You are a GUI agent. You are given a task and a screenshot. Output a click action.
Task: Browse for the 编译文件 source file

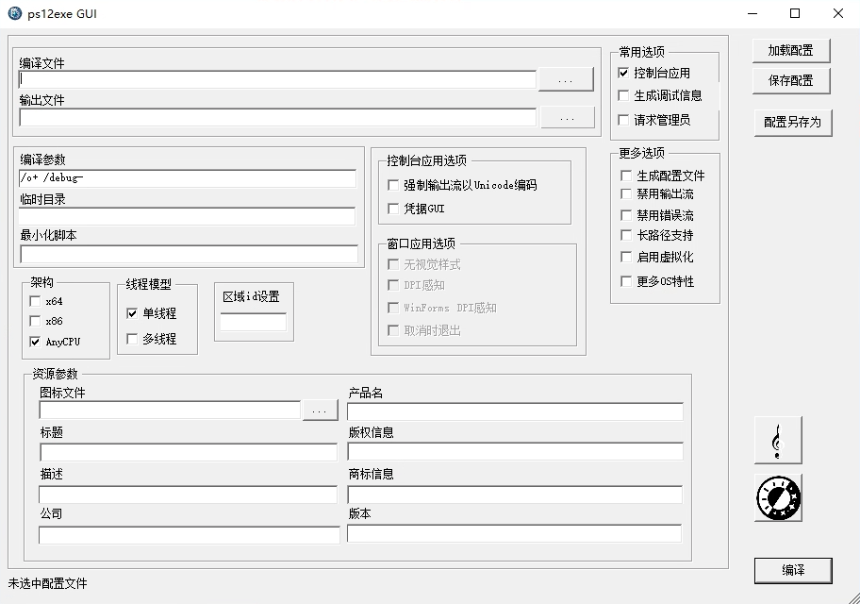[566, 81]
